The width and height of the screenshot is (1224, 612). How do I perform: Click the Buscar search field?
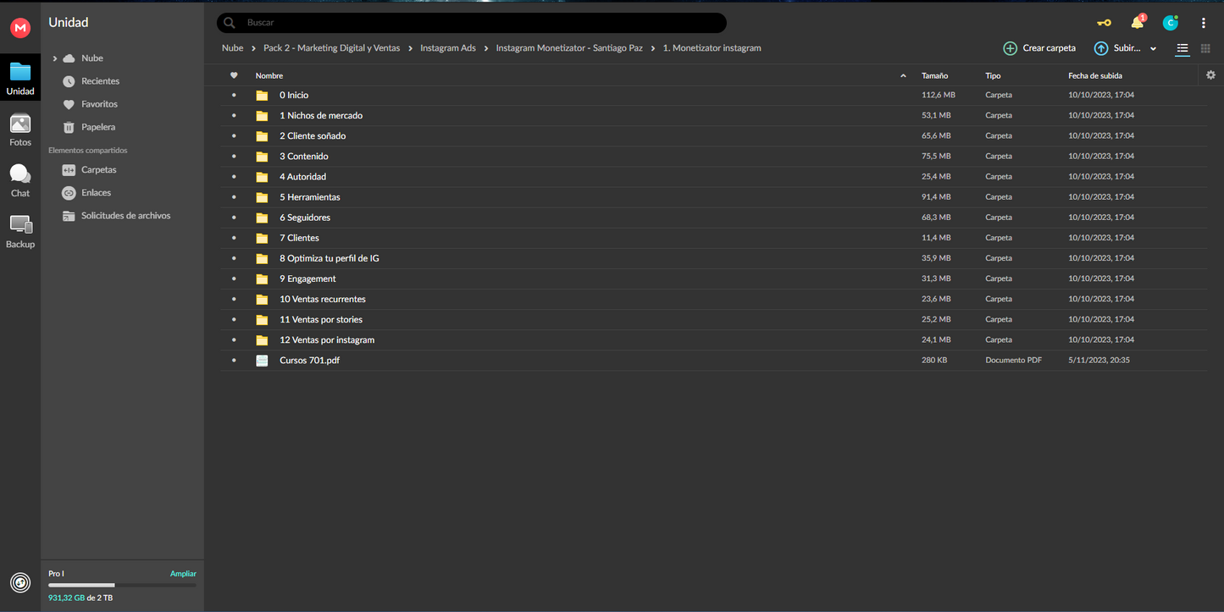pyautogui.click(x=483, y=23)
